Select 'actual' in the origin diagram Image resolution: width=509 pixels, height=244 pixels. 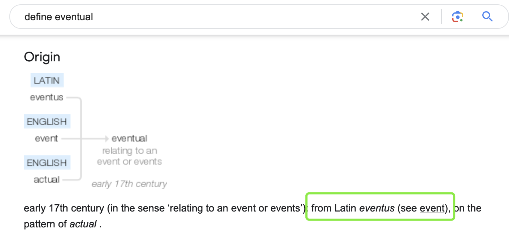tap(47, 180)
